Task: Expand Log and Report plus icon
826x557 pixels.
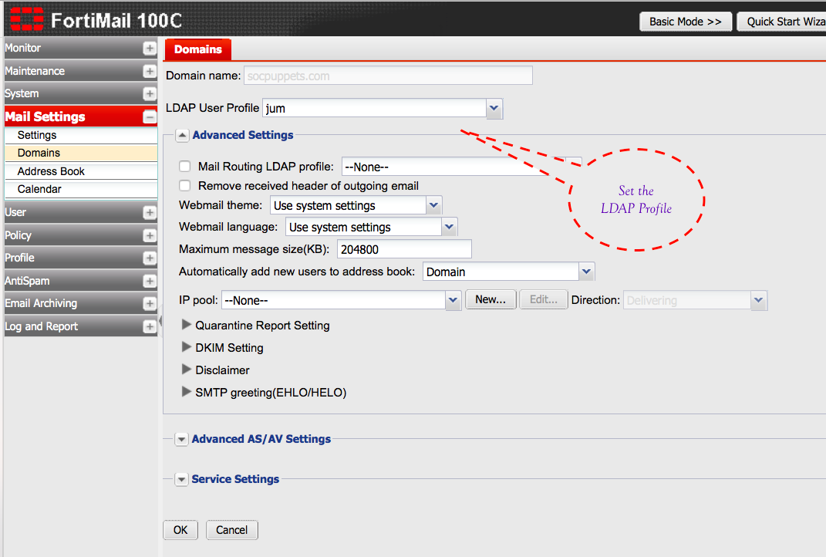Action: point(150,327)
